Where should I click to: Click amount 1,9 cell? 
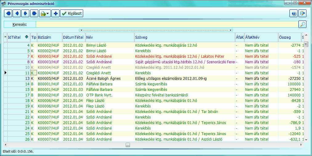coord(290,128)
